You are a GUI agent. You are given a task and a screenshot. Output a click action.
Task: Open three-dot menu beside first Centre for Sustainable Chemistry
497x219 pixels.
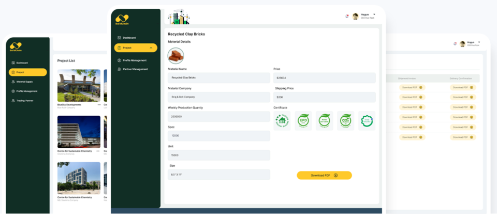click(x=98, y=151)
